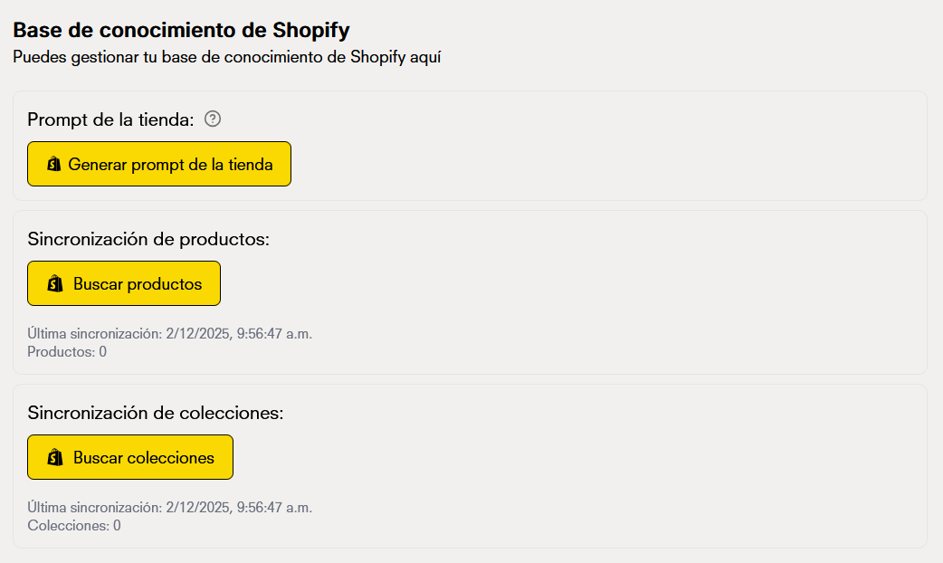
Task: Click the Productos: 0 counter text
Action: click(x=66, y=351)
